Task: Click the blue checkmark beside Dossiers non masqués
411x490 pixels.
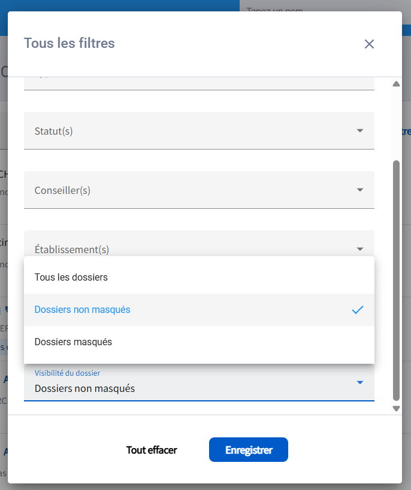Action: click(x=358, y=310)
